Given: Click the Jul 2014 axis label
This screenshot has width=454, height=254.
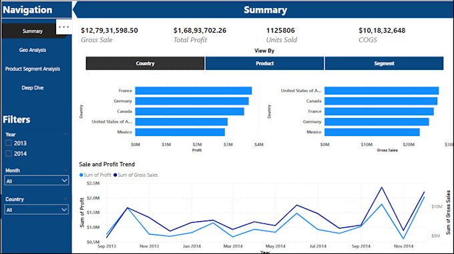Looking at the screenshot, I should pos(318,246).
